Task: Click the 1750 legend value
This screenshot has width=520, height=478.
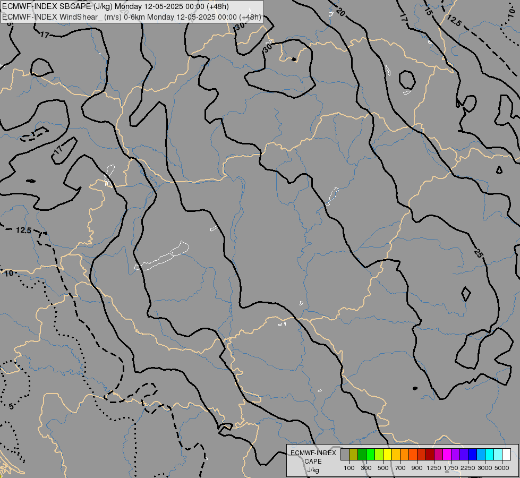Action: 451,468
